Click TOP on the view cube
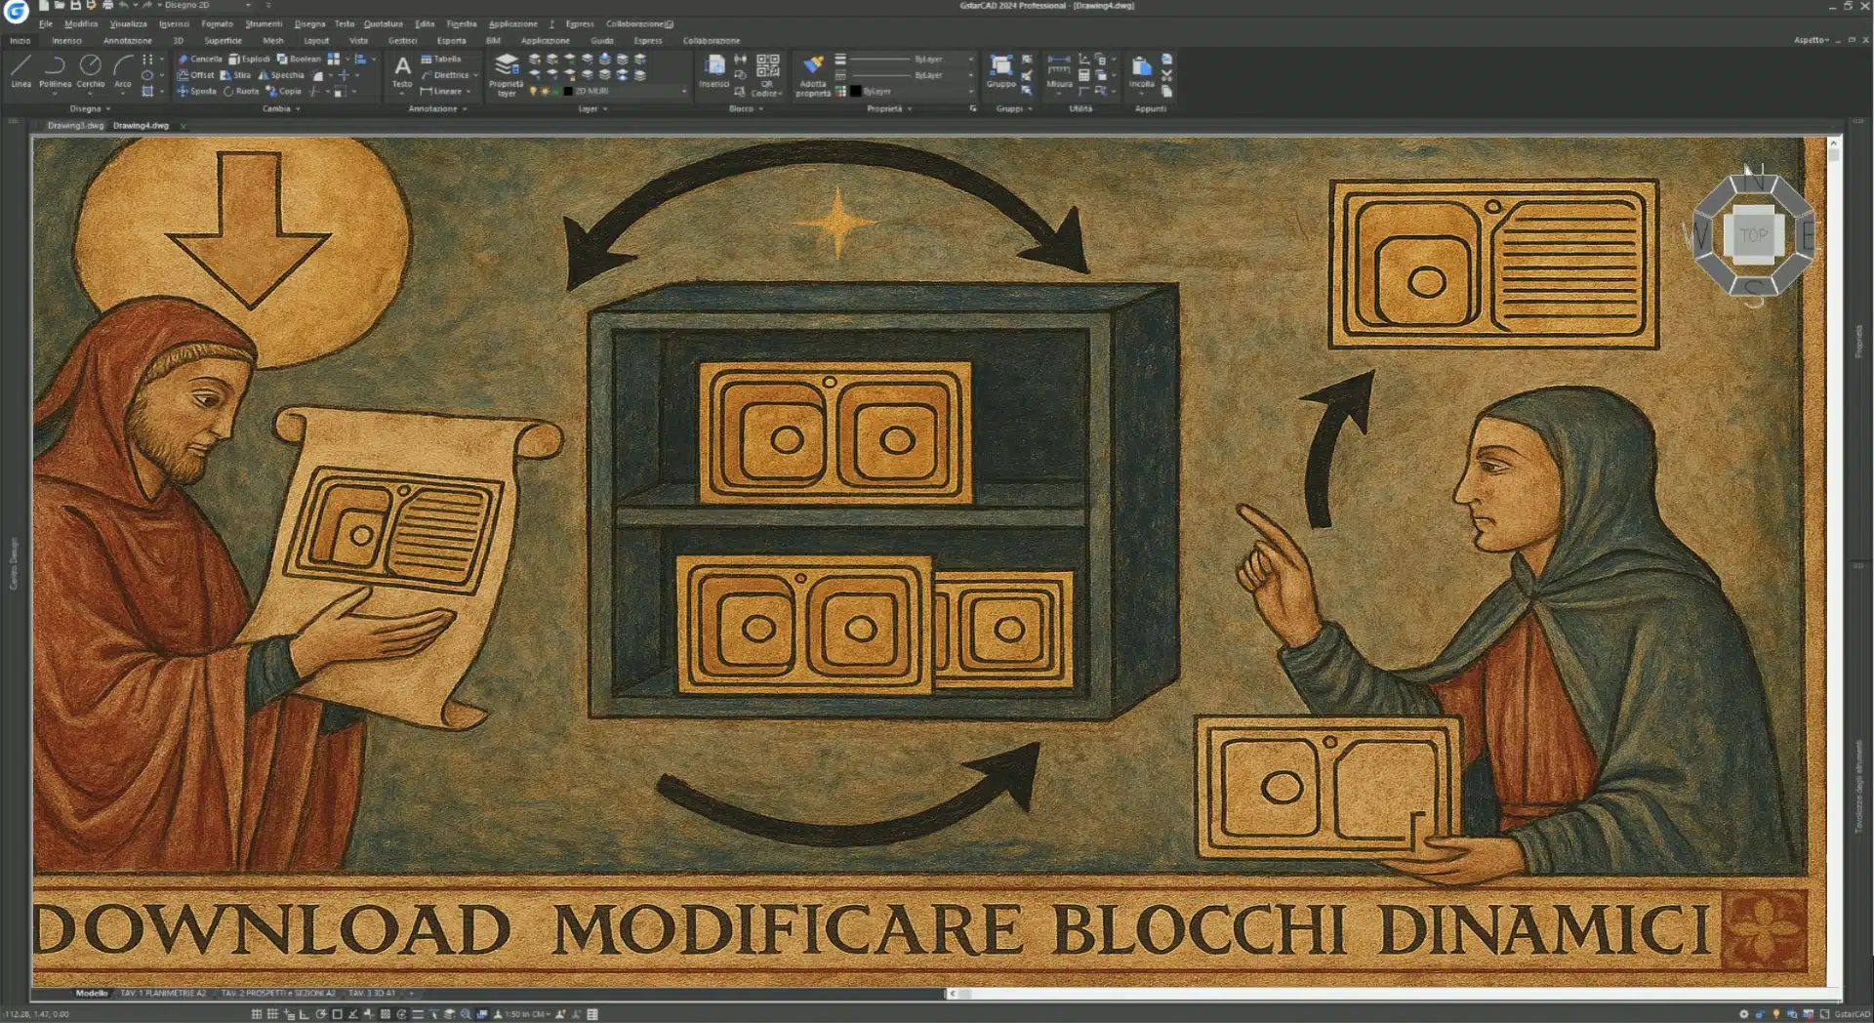Screen dimensions: 1874x1023 (x=1753, y=235)
